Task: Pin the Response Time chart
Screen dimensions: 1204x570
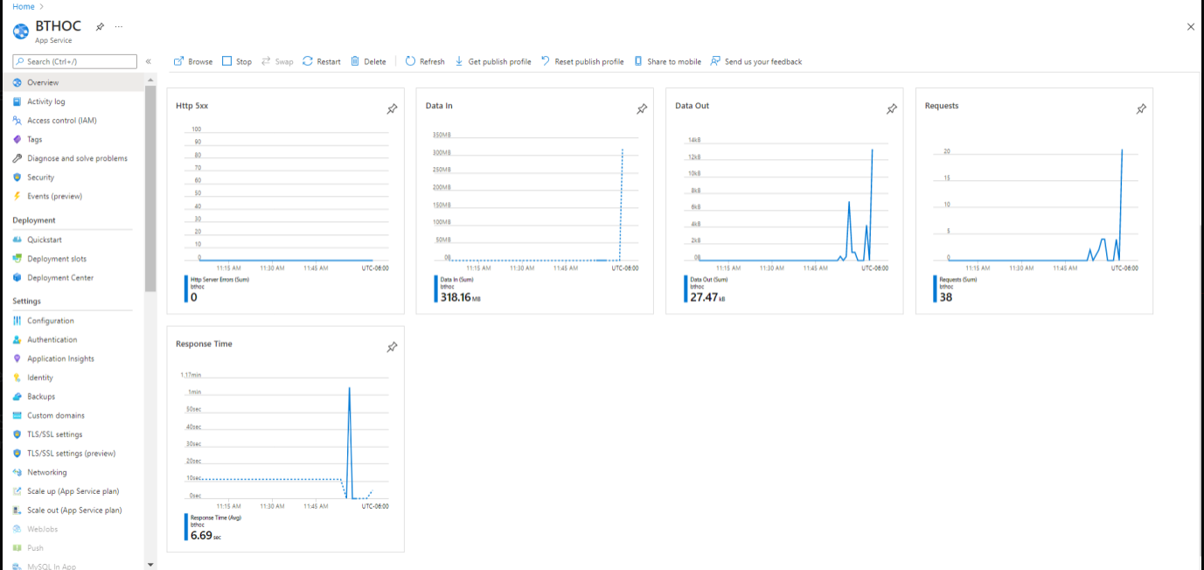Action: (x=392, y=347)
